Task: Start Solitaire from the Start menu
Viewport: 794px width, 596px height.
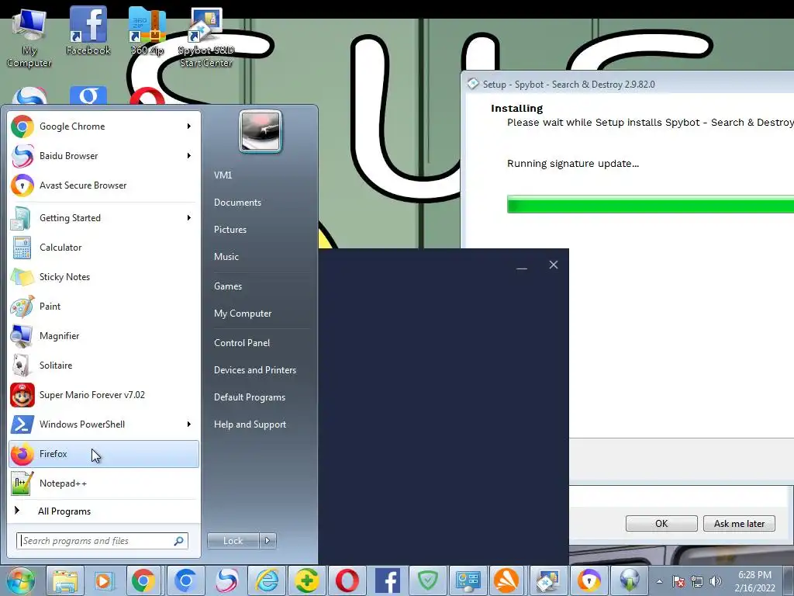Action: (104, 365)
